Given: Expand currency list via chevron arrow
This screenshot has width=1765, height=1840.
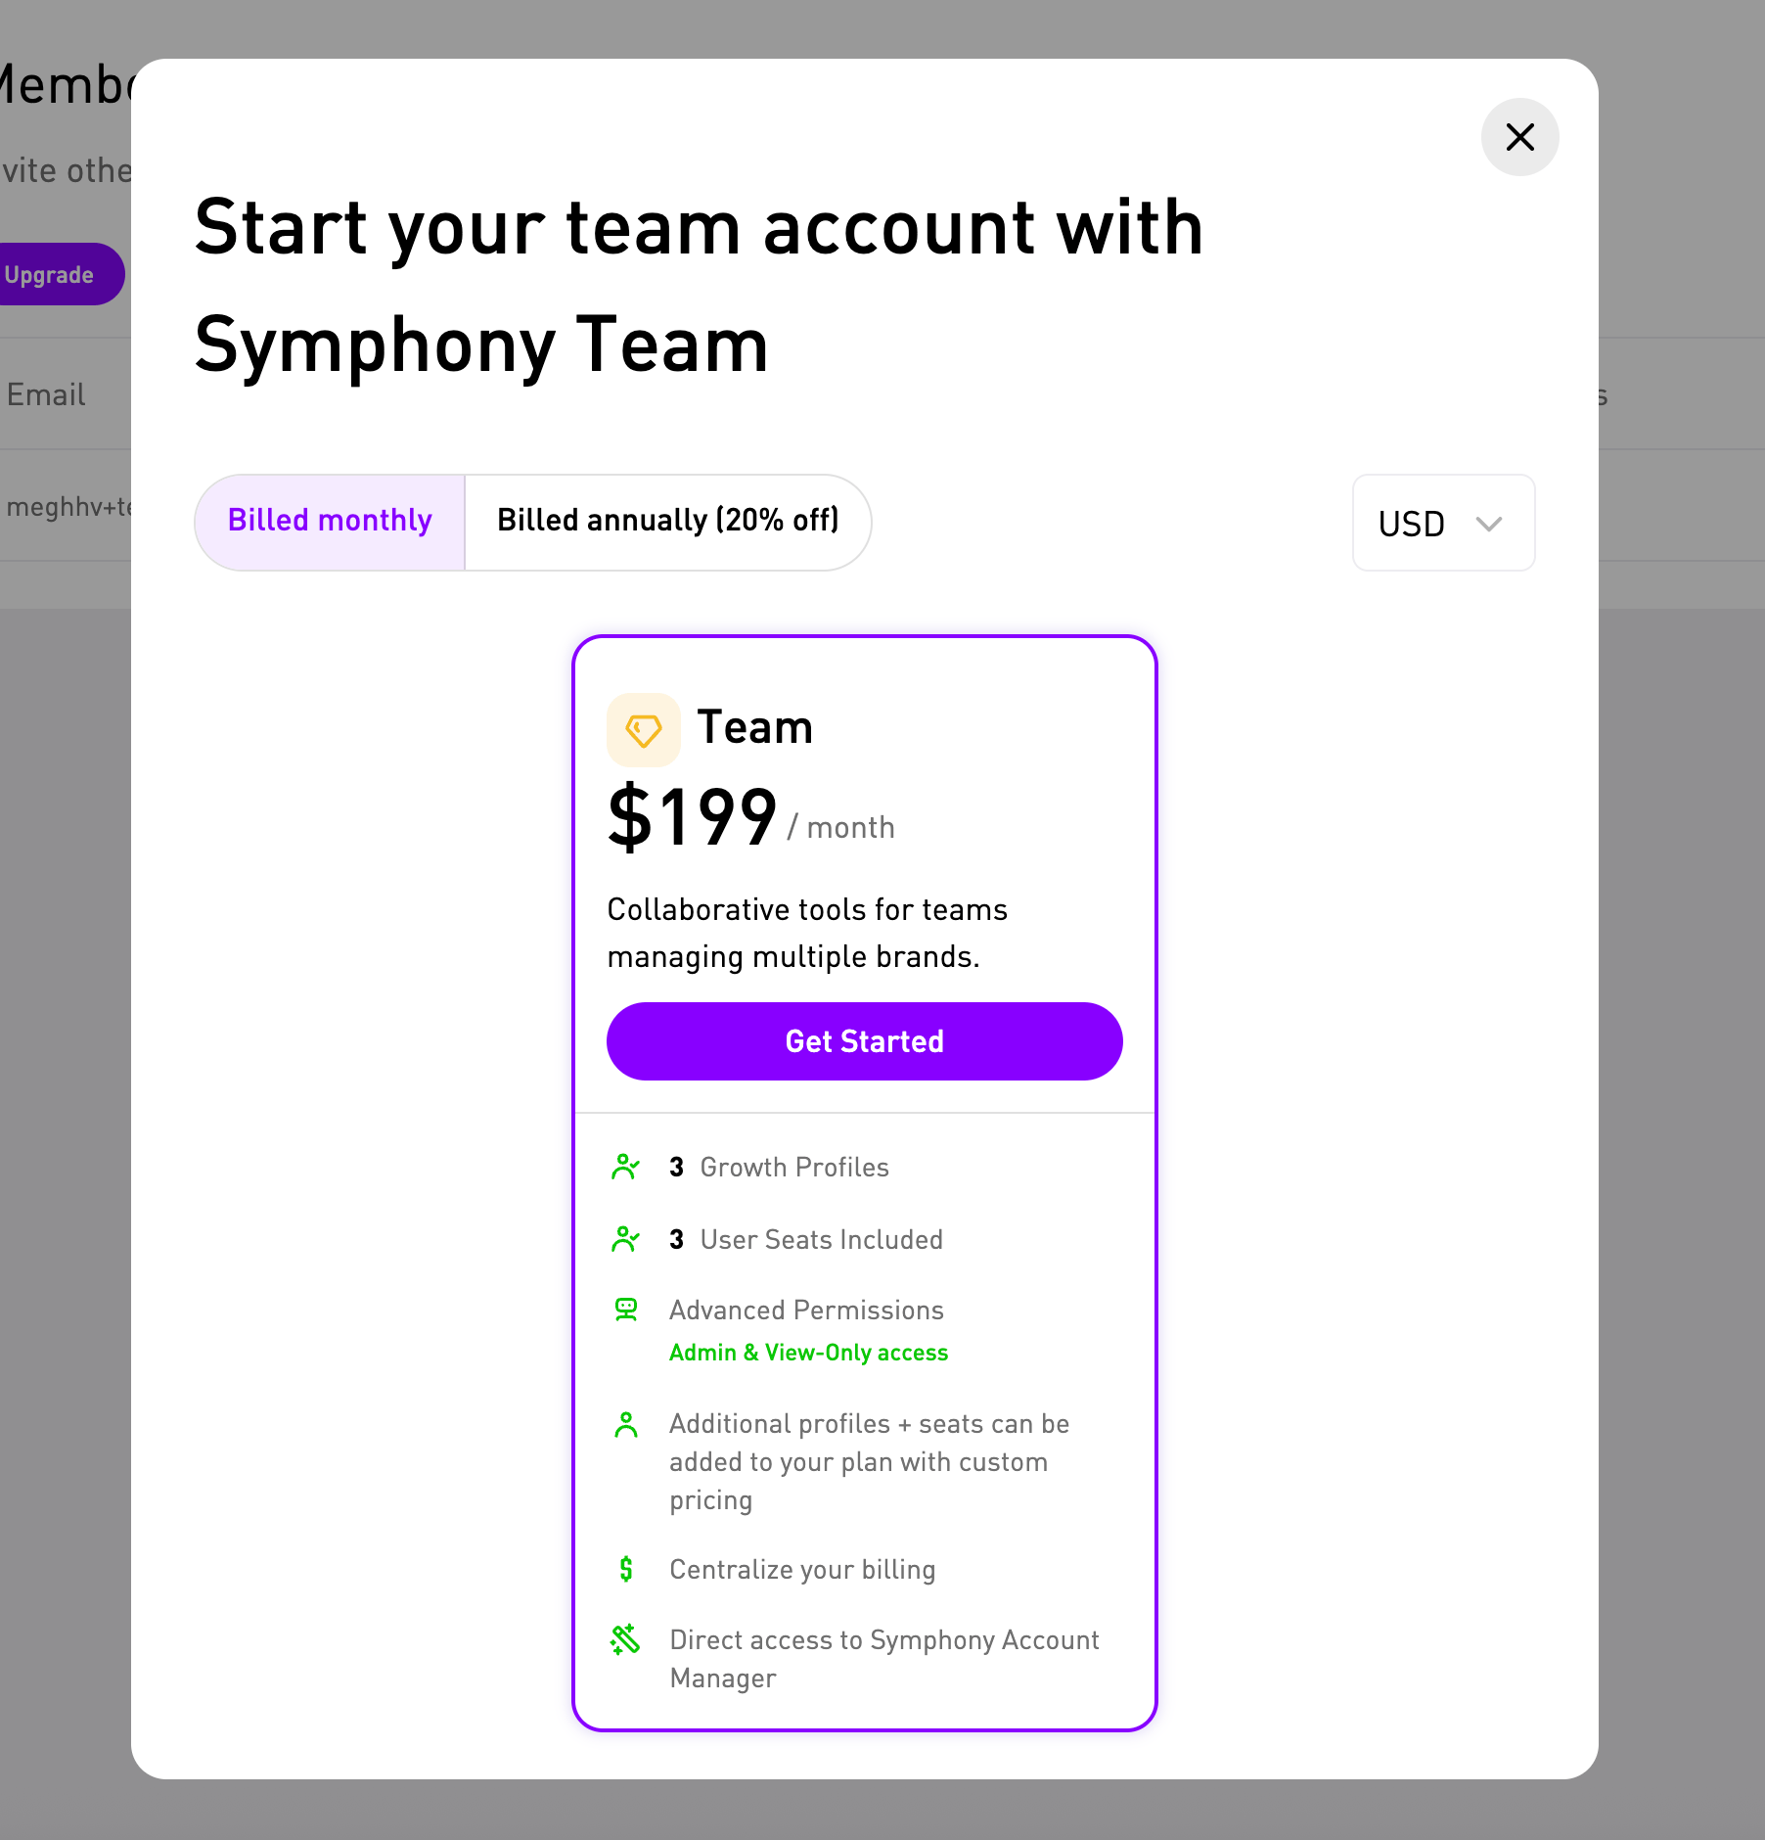Looking at the screenshot, I should [1489, 524].
